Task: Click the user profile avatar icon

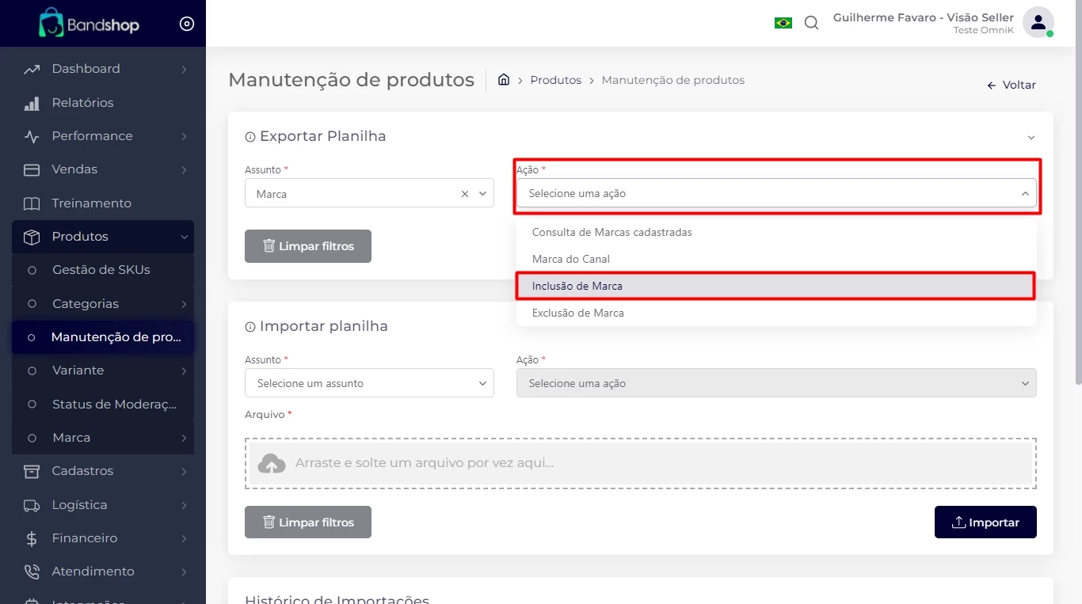Action: click(1038, 22)
